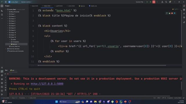Click the editor horizontal scrollbar
The image size is (186, 104).
[x=102, y=66]
